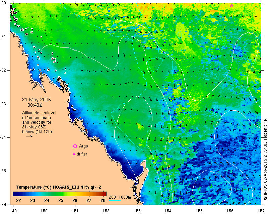The width and height of the screenshot is (268, 214).
Task: Click the '08:48Z' time label
Action: pyautogui.click(x=35, y=105)
